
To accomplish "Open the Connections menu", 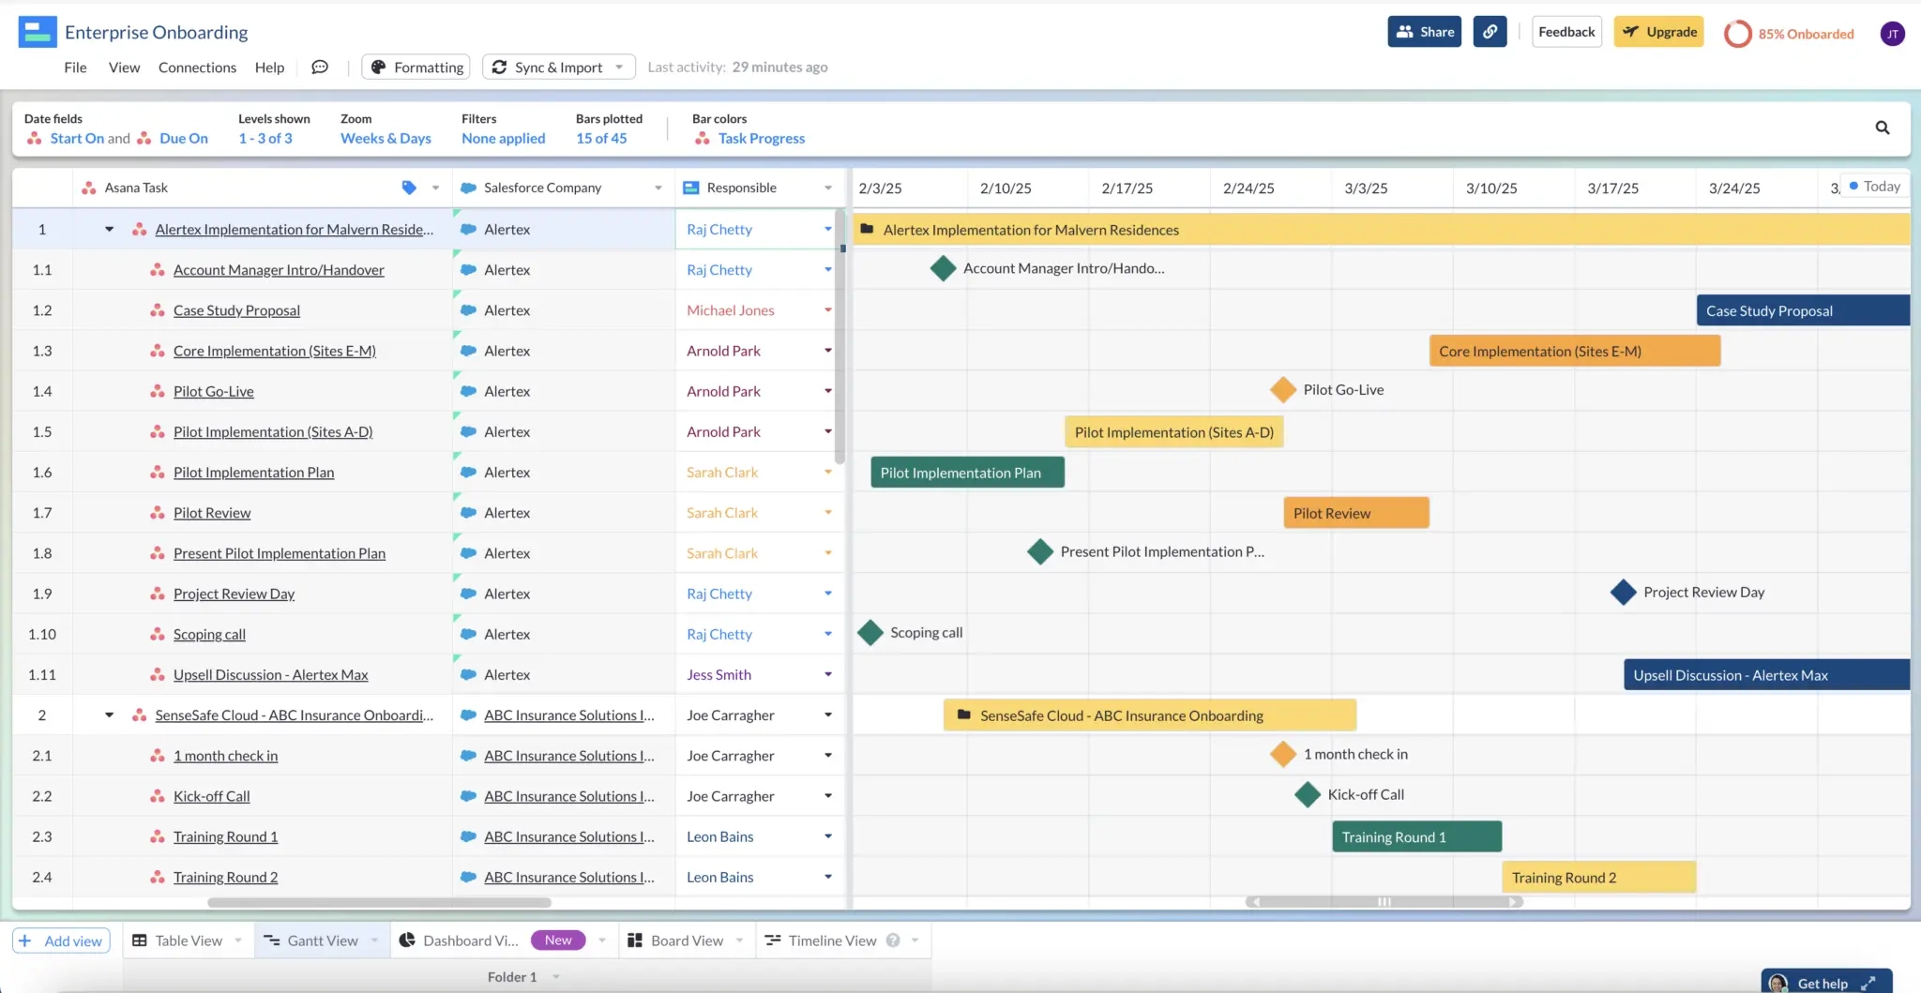I will coord(197,67).
